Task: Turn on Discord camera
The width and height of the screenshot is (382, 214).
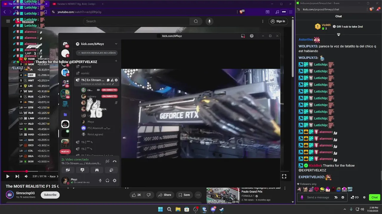Action: click(68, 170)
